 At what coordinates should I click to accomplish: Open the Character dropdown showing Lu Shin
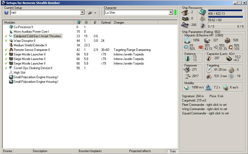[x=171, y=13]
